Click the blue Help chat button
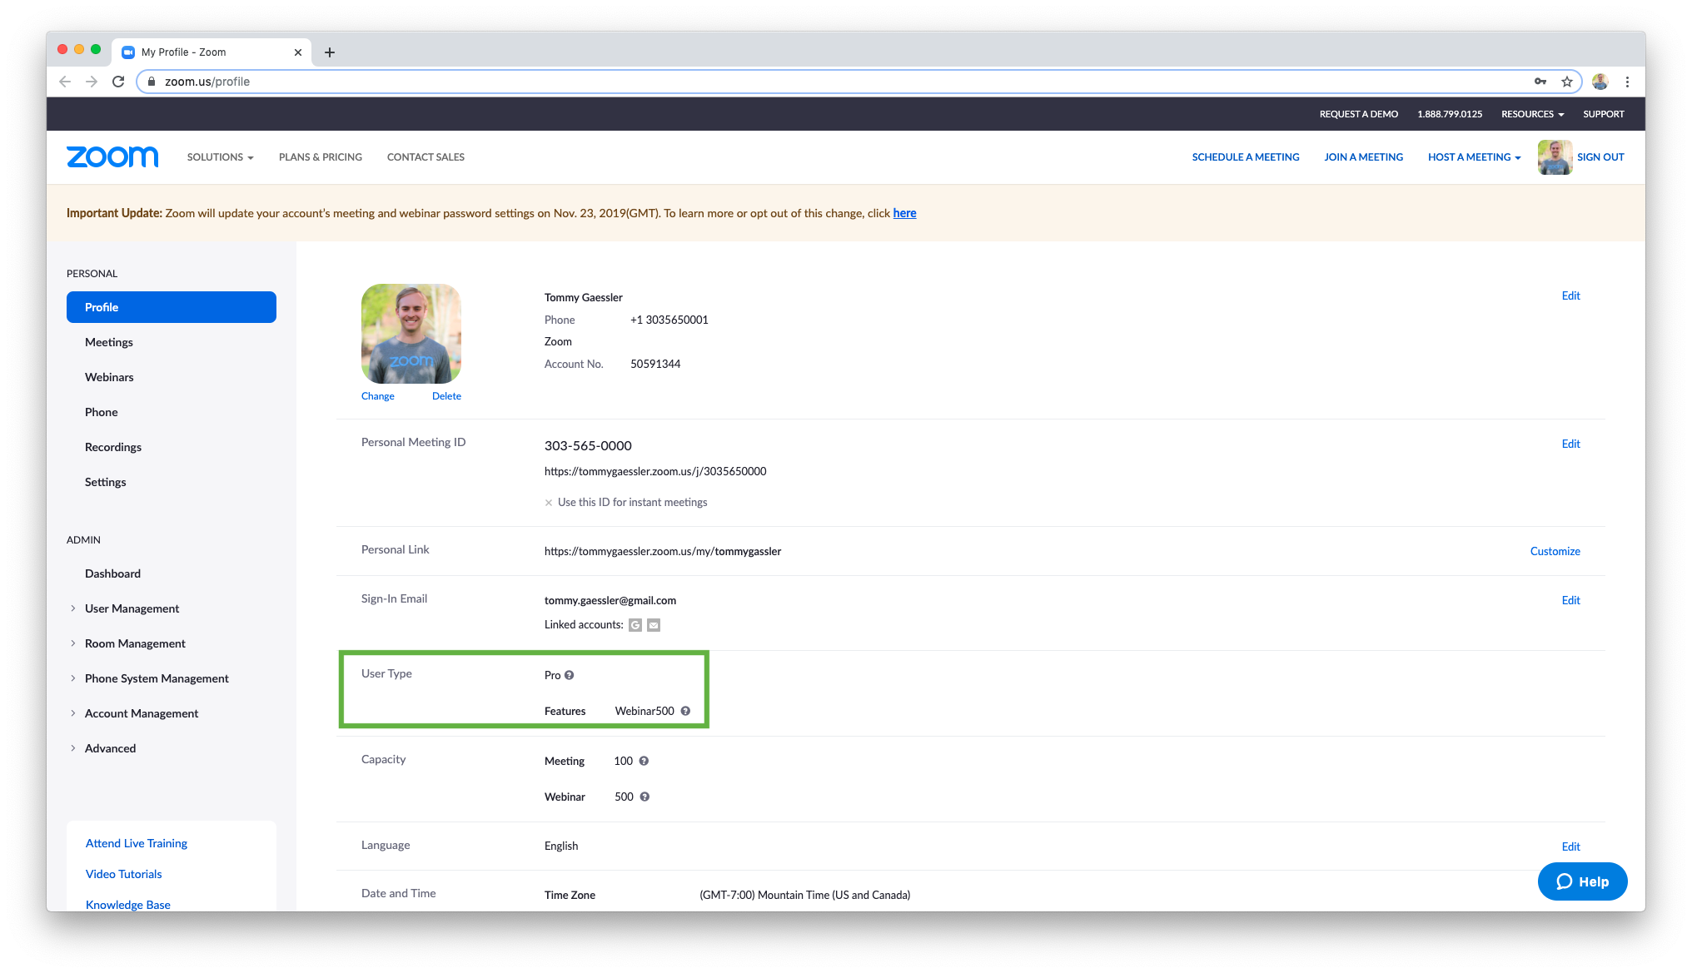 (x=1582, y=881)
